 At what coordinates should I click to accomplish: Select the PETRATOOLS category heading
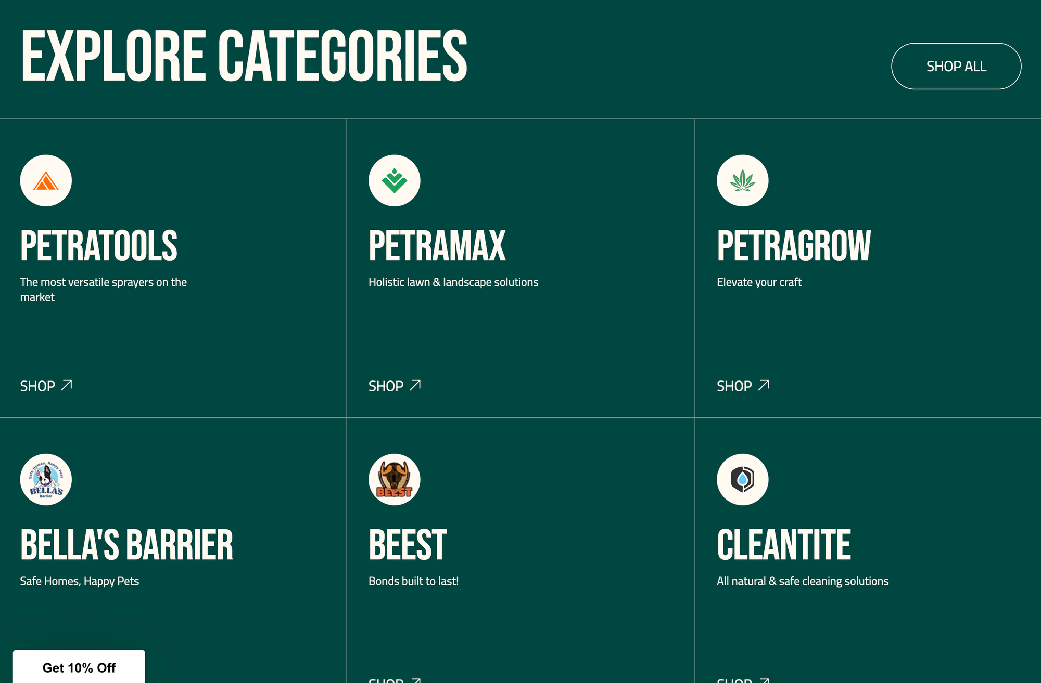click(x=99, y=246)
